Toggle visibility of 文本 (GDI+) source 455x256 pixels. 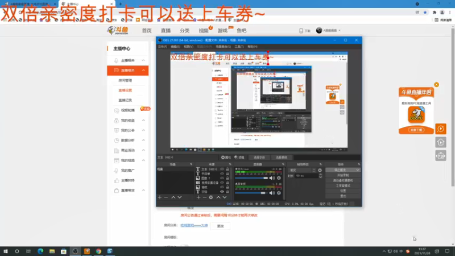pos(222,169)
